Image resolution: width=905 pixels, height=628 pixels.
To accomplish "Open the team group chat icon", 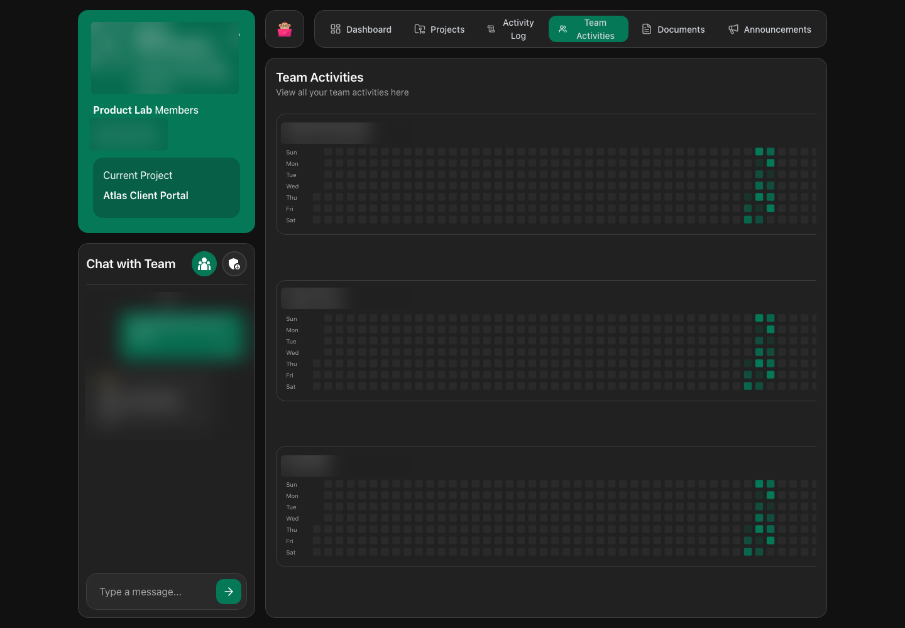I will 204,264.
